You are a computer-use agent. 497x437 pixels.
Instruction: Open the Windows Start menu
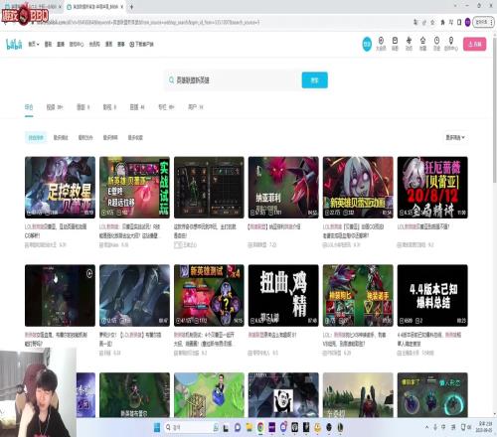(157, 427)
